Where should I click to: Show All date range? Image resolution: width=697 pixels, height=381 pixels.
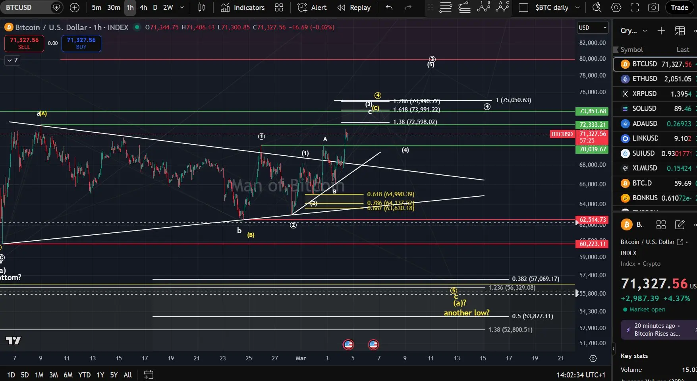[x=127, y=375]
